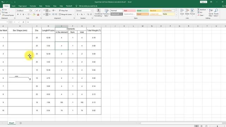Decrease font size with the smaller A
226x127 pixels.
tap(40, 11)
